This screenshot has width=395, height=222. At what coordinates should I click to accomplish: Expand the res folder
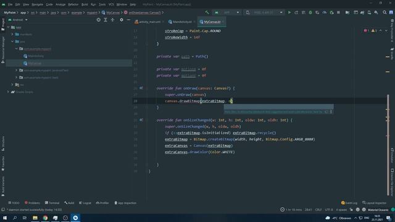(12, 84)
